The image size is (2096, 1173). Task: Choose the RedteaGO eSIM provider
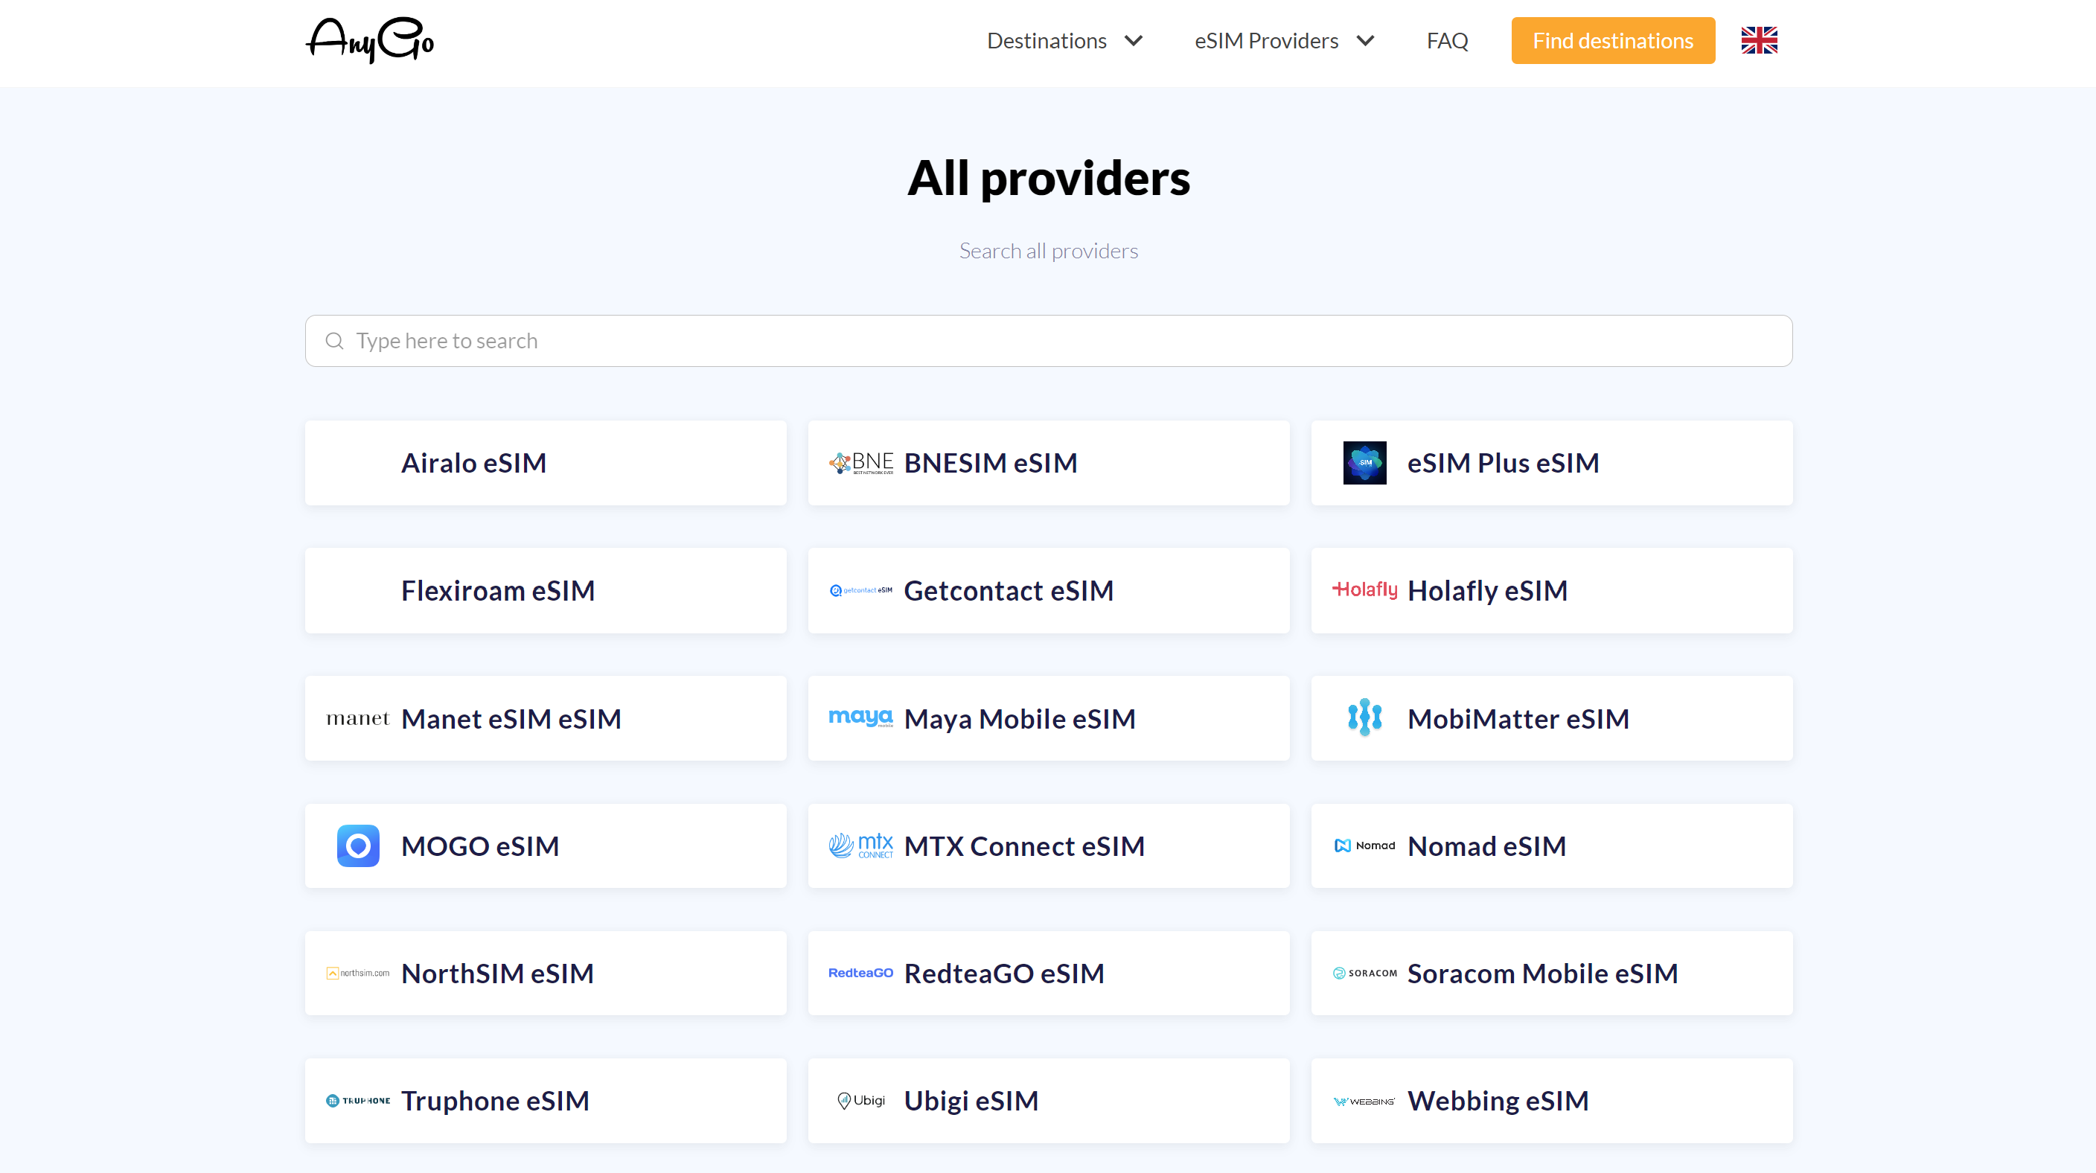[x=1048, y=973]
